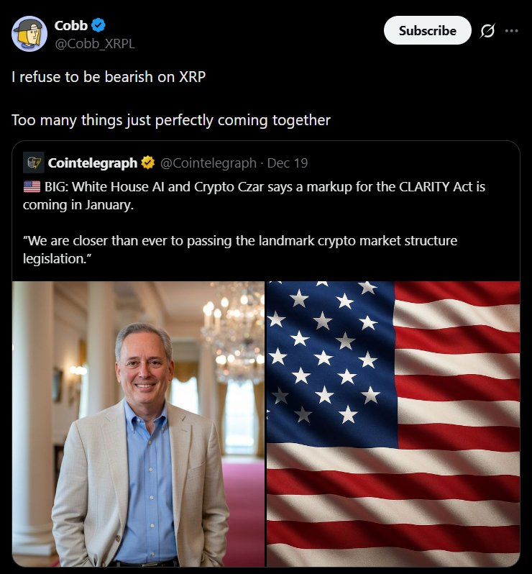This screenshot has width=532, height=574.
Task: Open the American flag image
Action: click(x=393, y=423)
